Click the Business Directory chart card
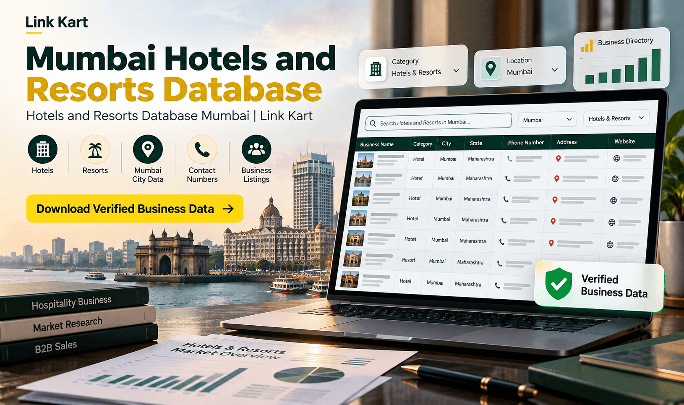684x405 pixels. pyautogui.click(x=621, y=59)
